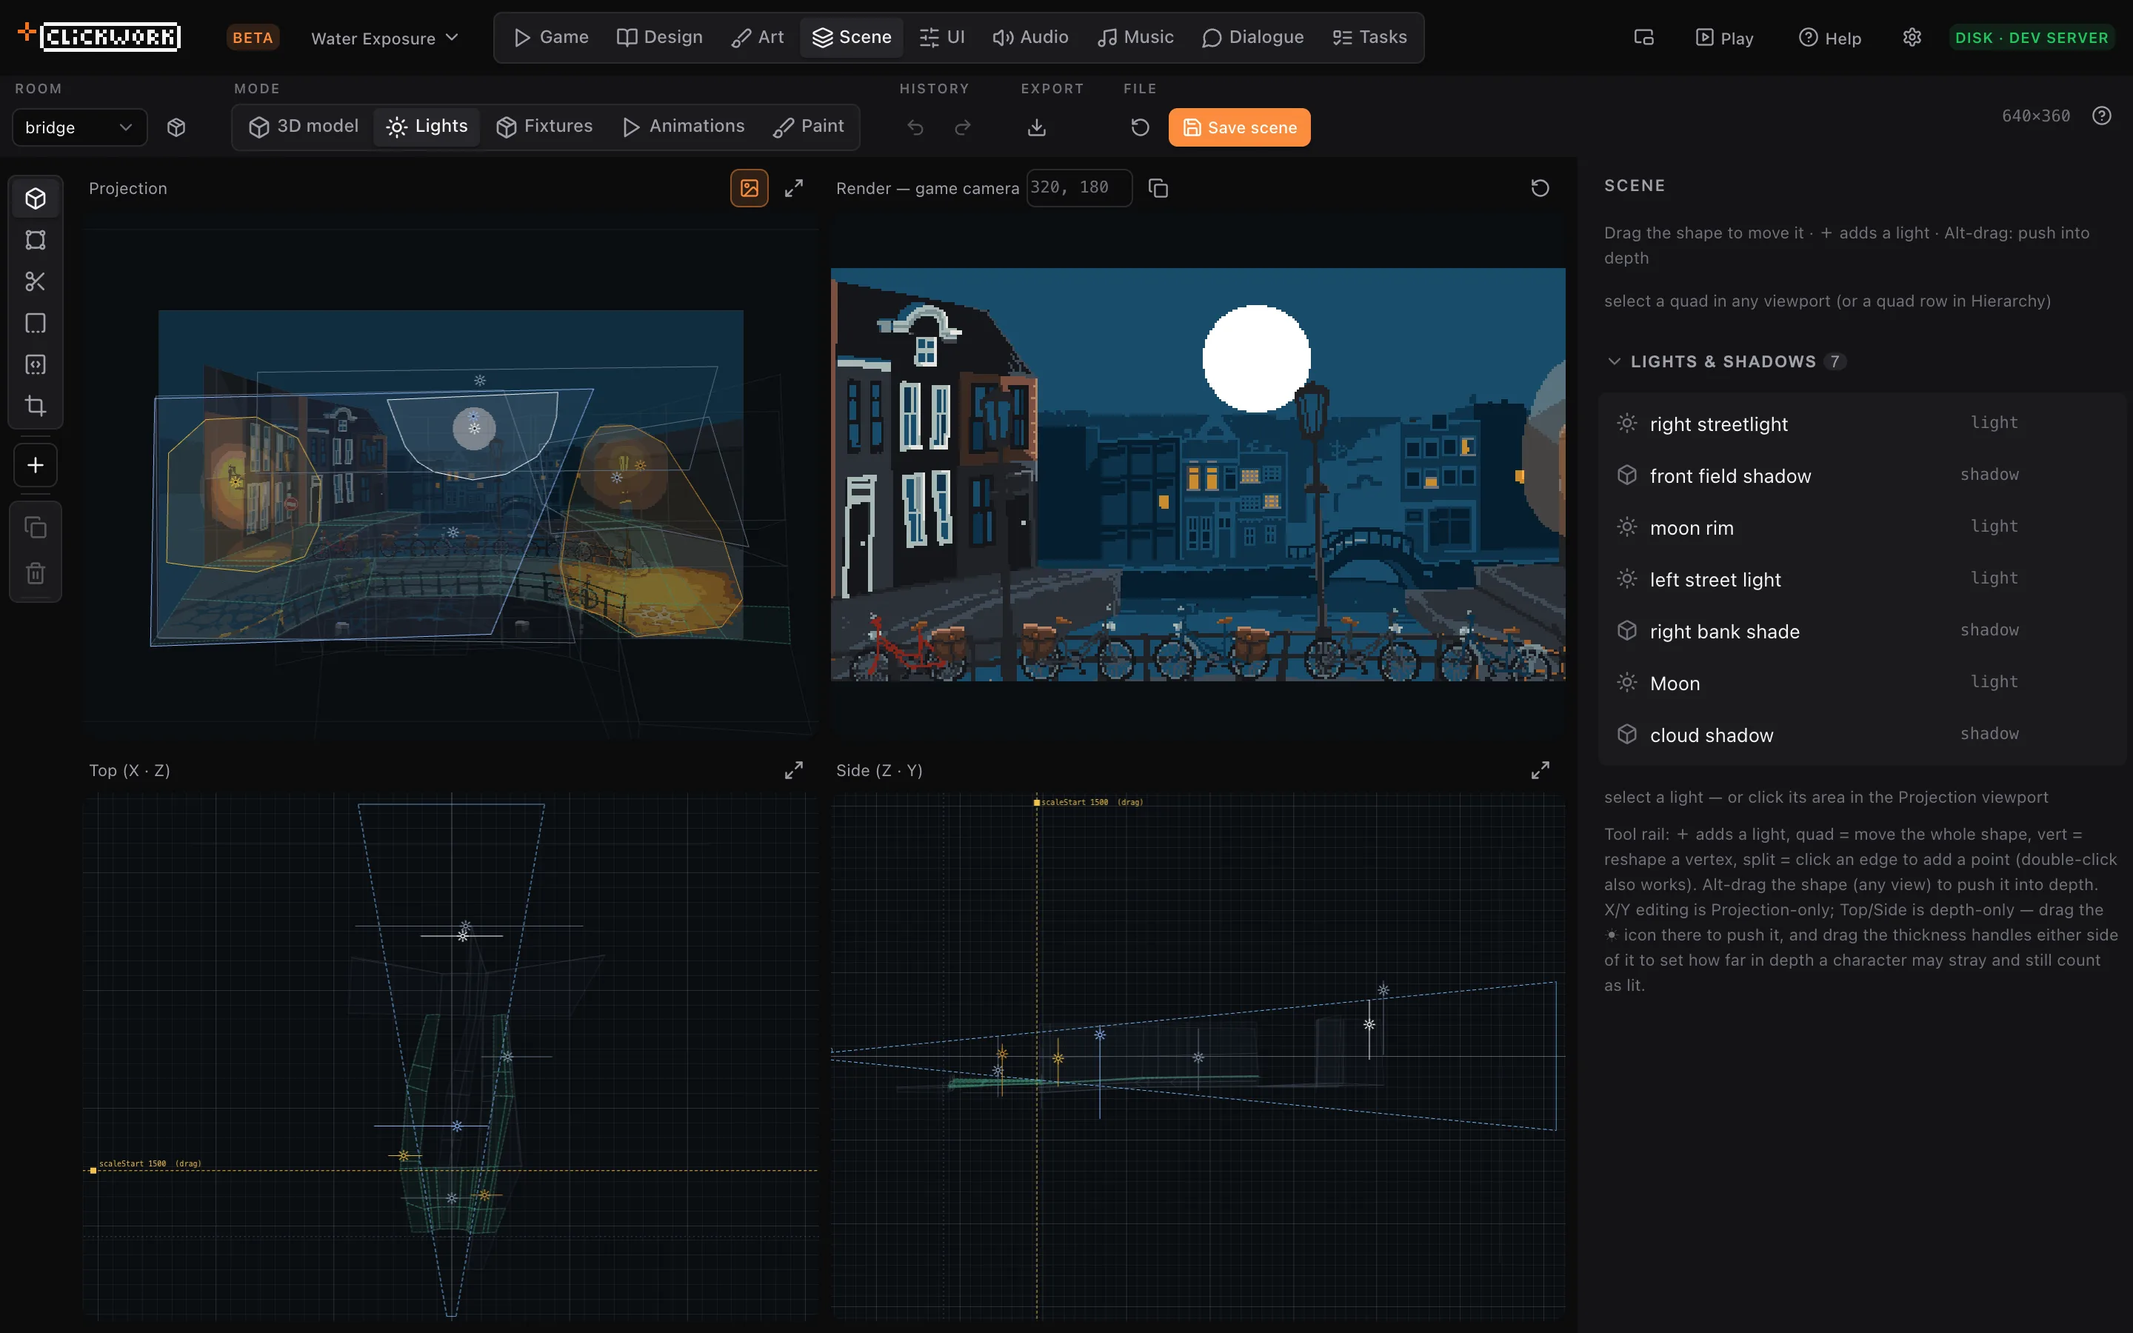This screenshot has width=2133, height=1333.
Task: Click the help icon beside 640×360
Action: click(2102, 116)
